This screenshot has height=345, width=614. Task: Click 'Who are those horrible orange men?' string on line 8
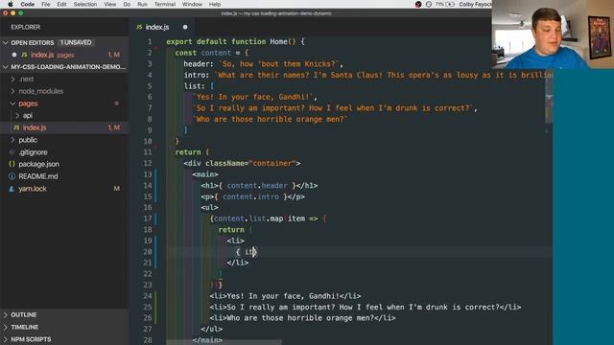(x=271, y=119)
